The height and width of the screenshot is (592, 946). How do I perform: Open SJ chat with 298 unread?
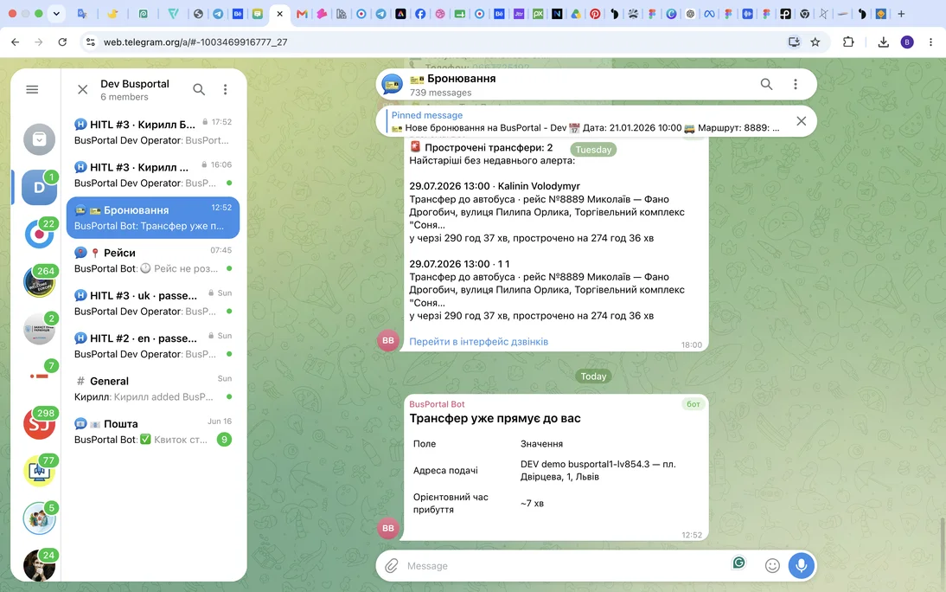[x=39, y=423]
